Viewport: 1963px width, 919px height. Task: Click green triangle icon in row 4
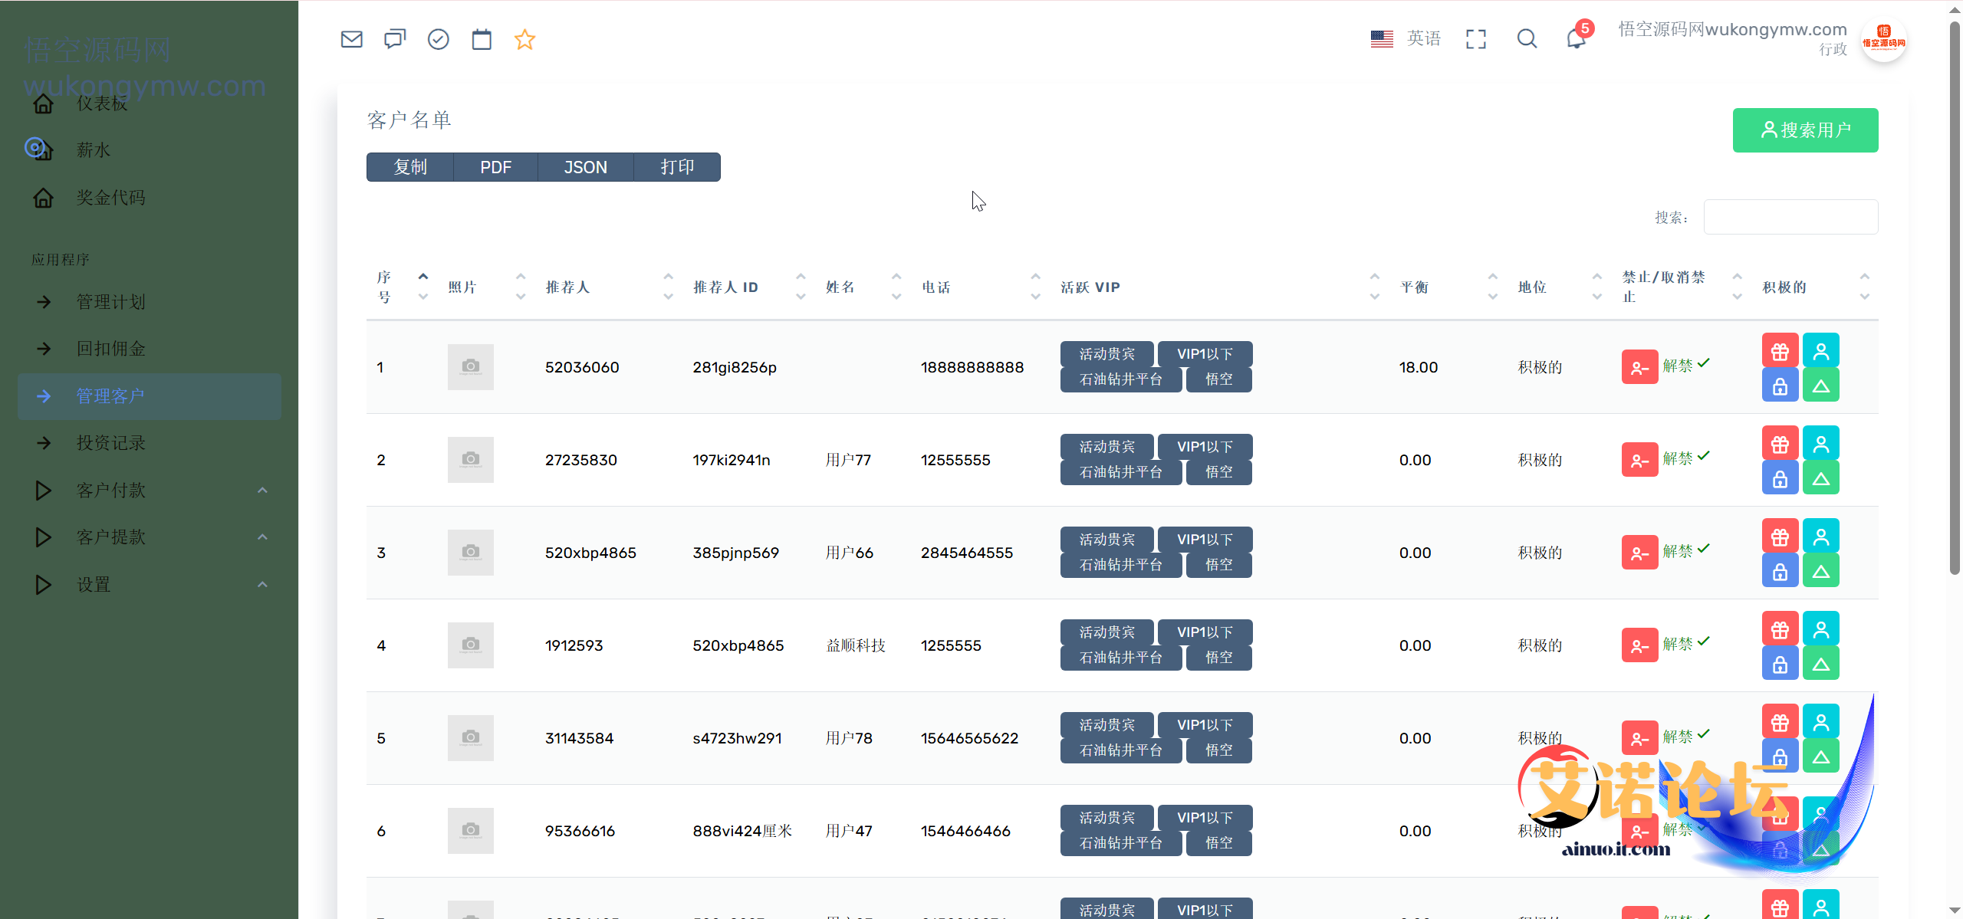coord(1820,664)
